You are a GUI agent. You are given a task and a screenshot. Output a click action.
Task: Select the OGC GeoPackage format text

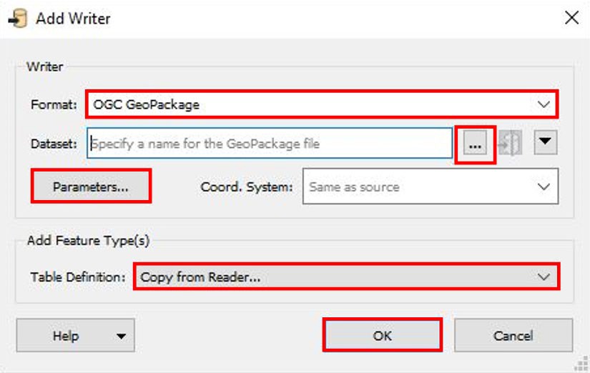(x=146, y=104)
